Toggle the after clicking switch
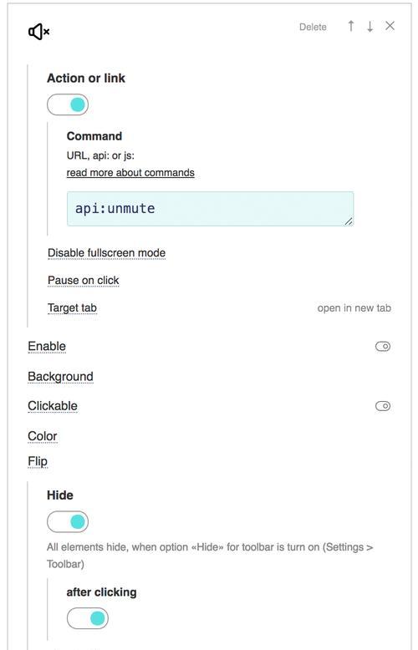The height and width of the screenshot is (650, 418). (x=88, y=618)
